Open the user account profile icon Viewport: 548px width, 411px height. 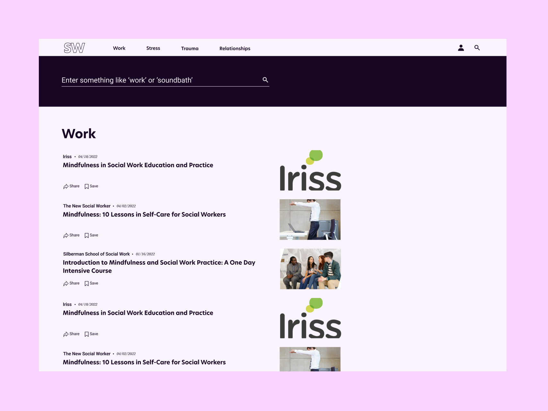click(461, 48)
